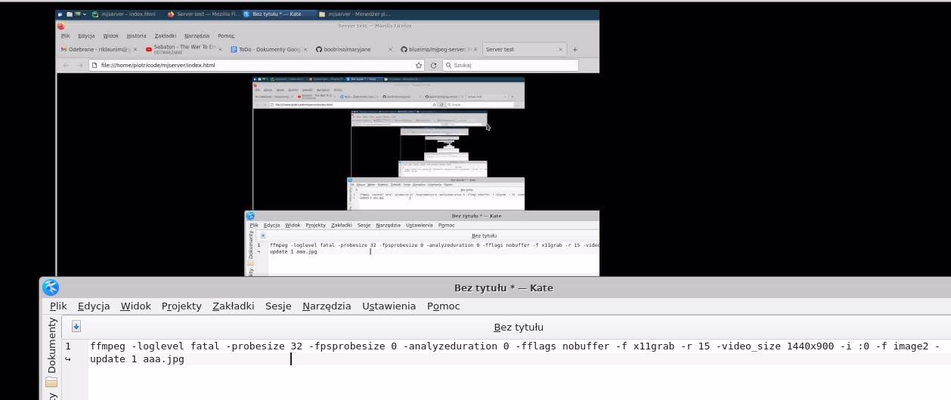The height and width of the screenshot is (400, 951).
Task: Reload the page in Firefox
Action: tap(433, 65)
